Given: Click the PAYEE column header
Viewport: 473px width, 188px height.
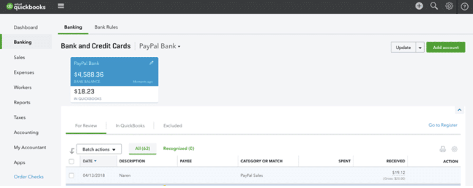Looking at the screenshot, I should [186, 161].
